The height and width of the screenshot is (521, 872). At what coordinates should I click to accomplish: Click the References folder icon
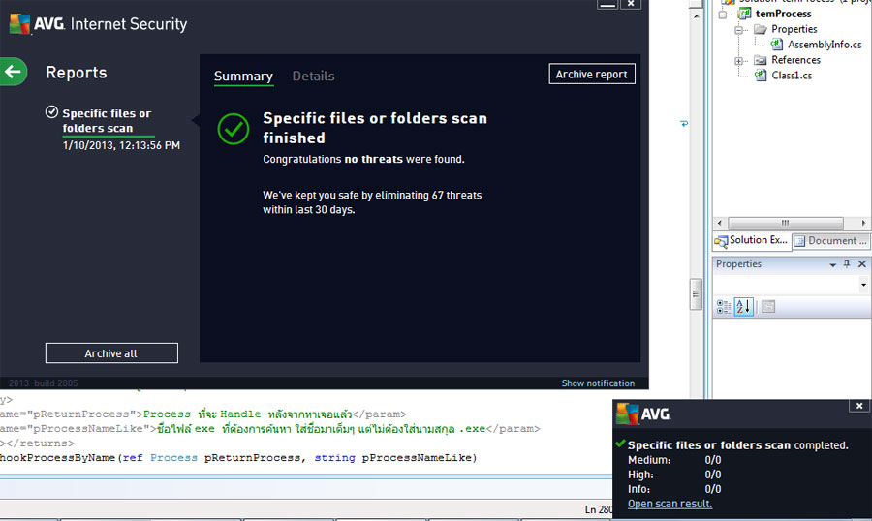(761, 60)
